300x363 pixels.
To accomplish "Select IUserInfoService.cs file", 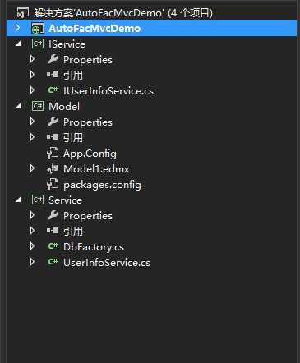I will (x=108, y=91).
